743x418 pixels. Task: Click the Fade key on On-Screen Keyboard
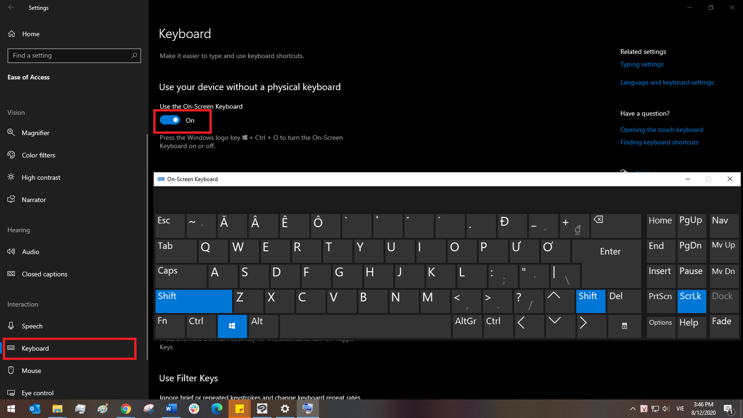pos(724,327)
